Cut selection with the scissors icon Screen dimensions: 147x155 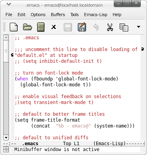pyautogui.click(x=110, y=27)
